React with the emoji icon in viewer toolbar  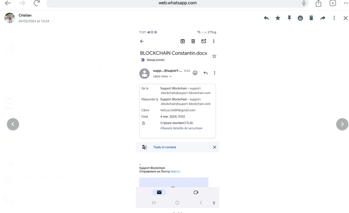click(300, 18)
